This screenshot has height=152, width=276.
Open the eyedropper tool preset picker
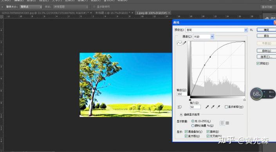[x=2, y=7]
